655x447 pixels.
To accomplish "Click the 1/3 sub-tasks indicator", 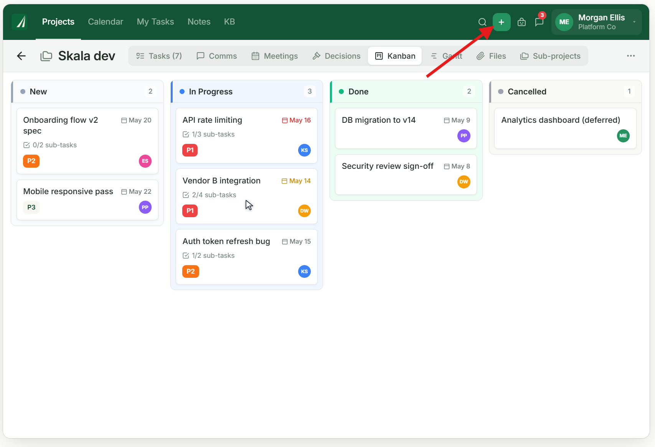I will coord(209,134).
